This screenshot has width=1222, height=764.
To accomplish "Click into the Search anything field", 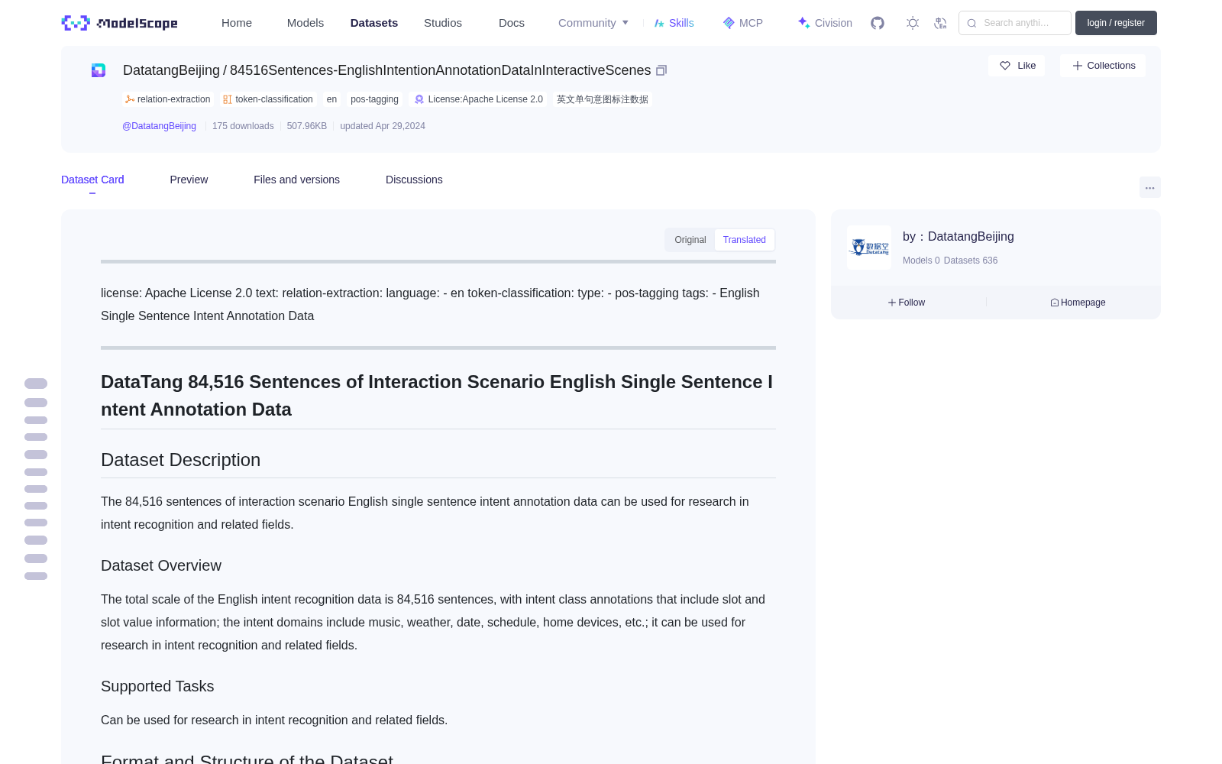I will (x=1015, y=23).
